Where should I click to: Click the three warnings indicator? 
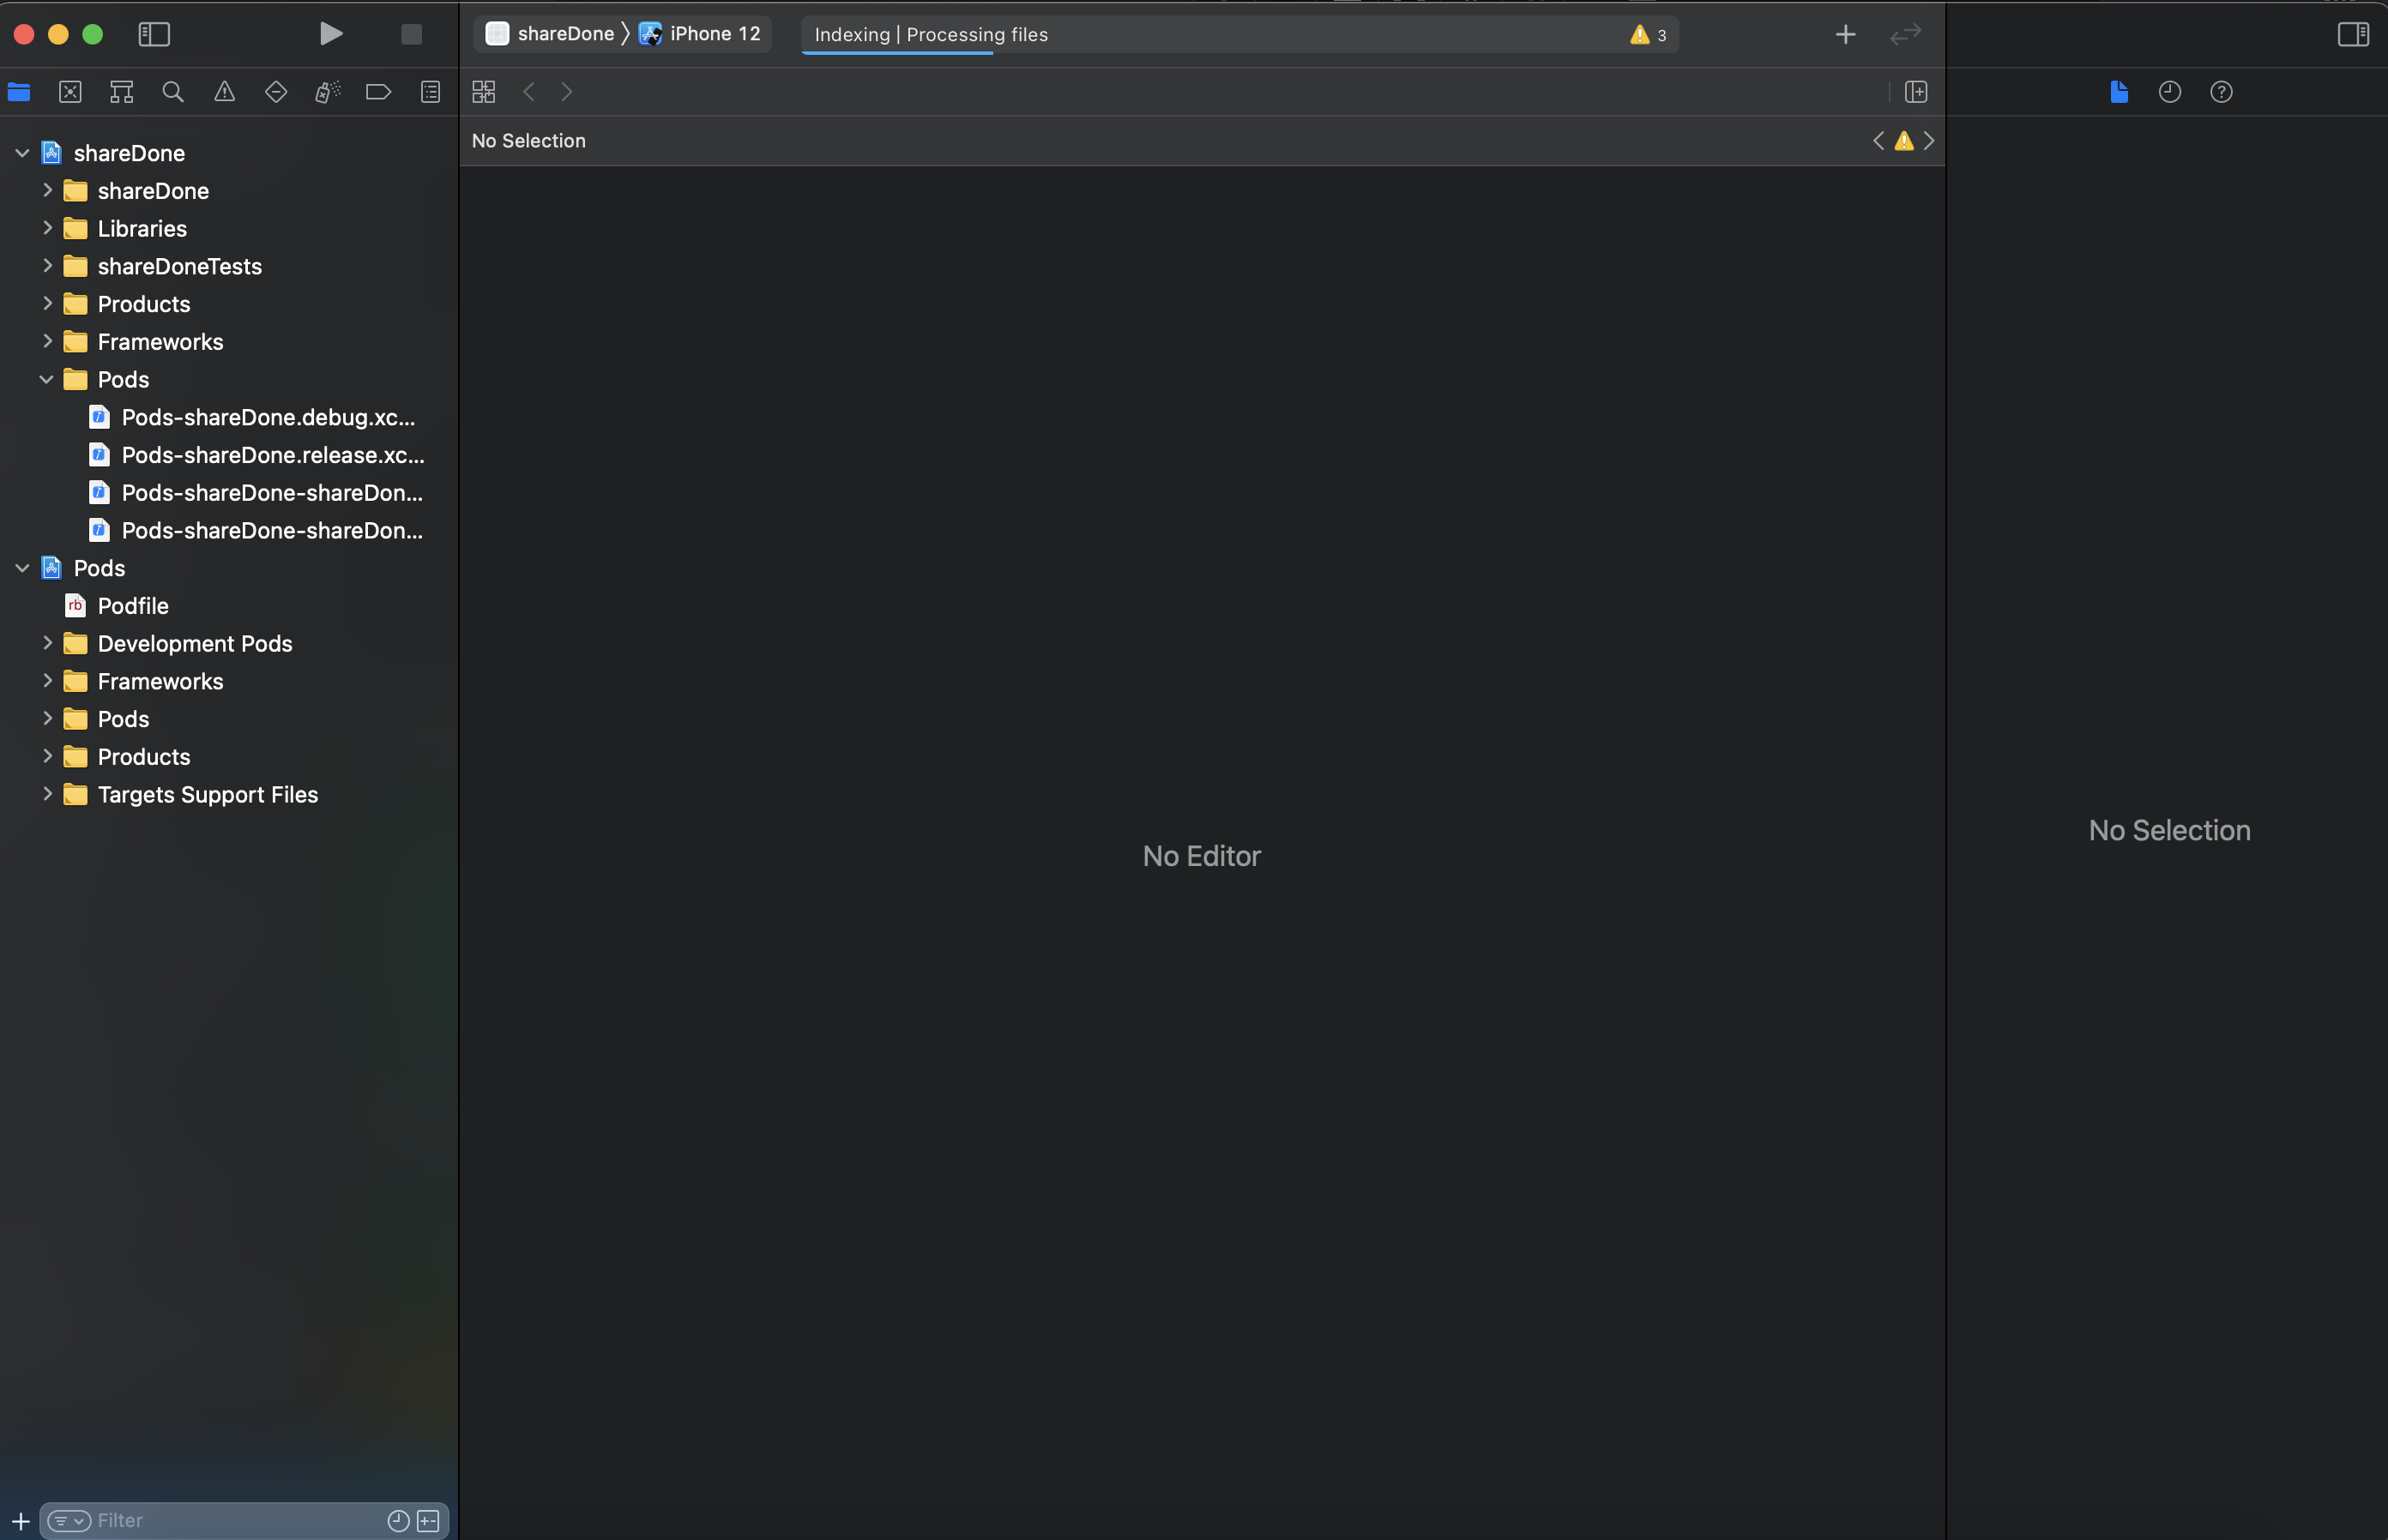tap(1648, 35)
